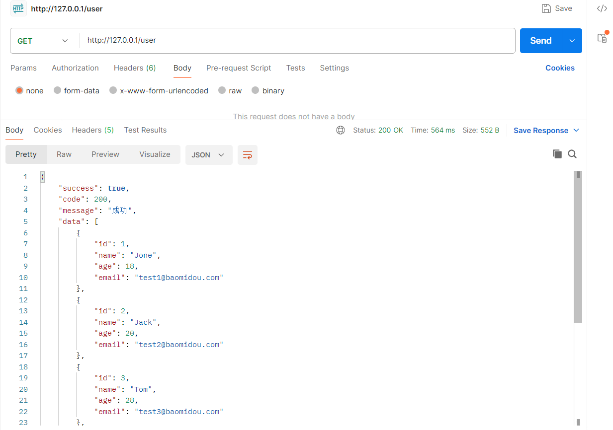This screenshot has width=613, height=430.
Task: Select the raw body option
Action: tap(222, 90)
